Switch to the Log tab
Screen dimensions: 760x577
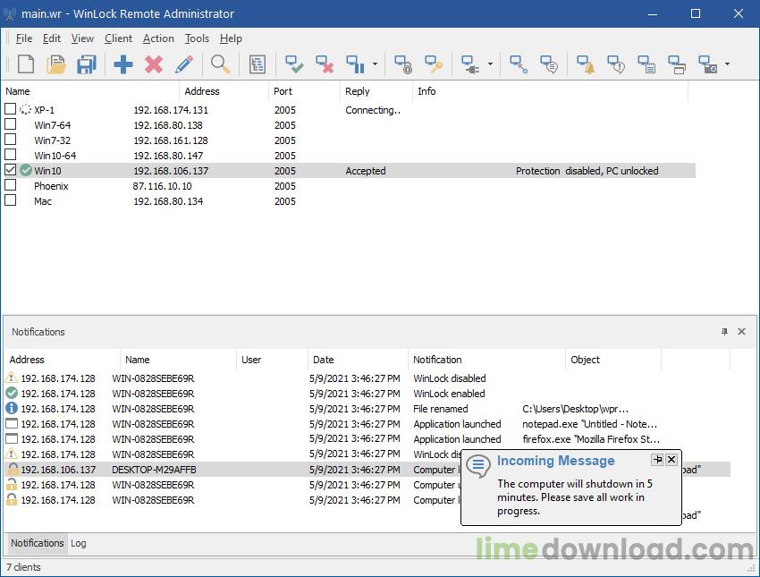coord(79,543)
